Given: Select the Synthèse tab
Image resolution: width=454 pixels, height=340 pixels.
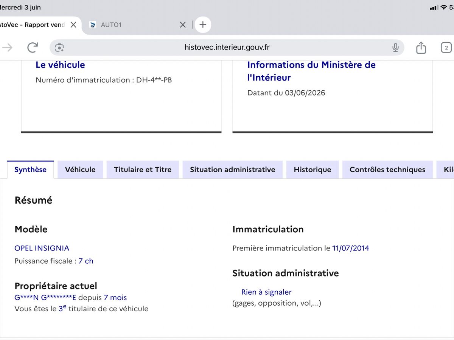Looking at the screenshot, I should 30,170.
